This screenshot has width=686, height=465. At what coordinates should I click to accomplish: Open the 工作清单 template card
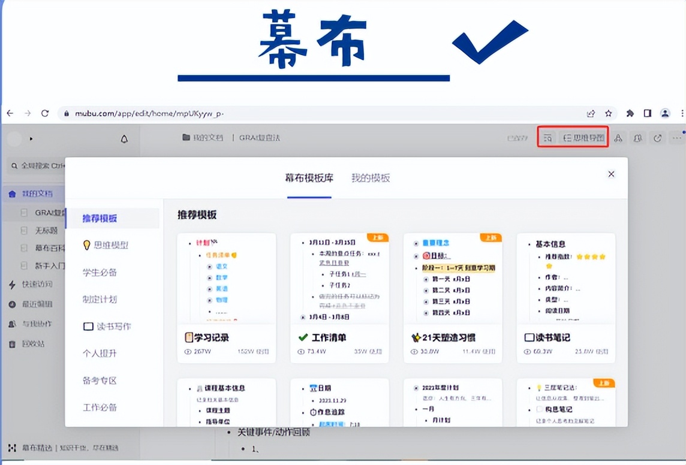(x=339, y=298)
